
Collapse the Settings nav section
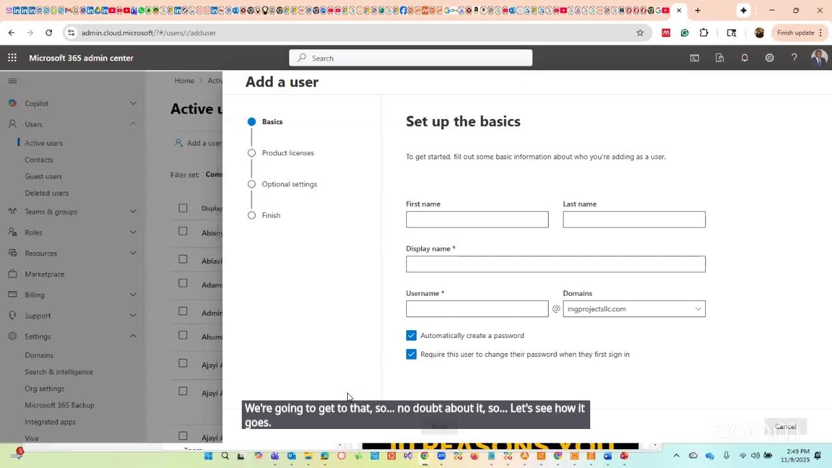coord(133,336)
